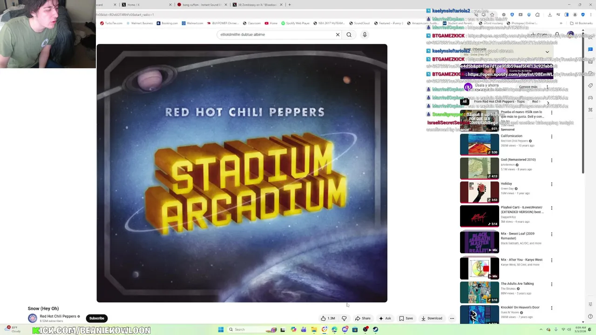Open SoundCloud bookmark

click(359, 23)
